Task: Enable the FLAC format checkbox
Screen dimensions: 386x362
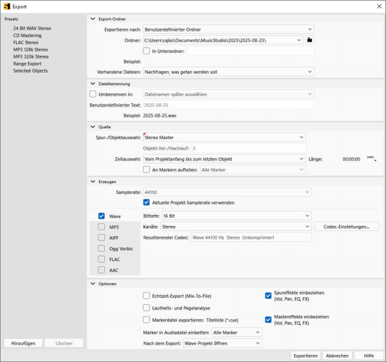Action: click(102, 259)
